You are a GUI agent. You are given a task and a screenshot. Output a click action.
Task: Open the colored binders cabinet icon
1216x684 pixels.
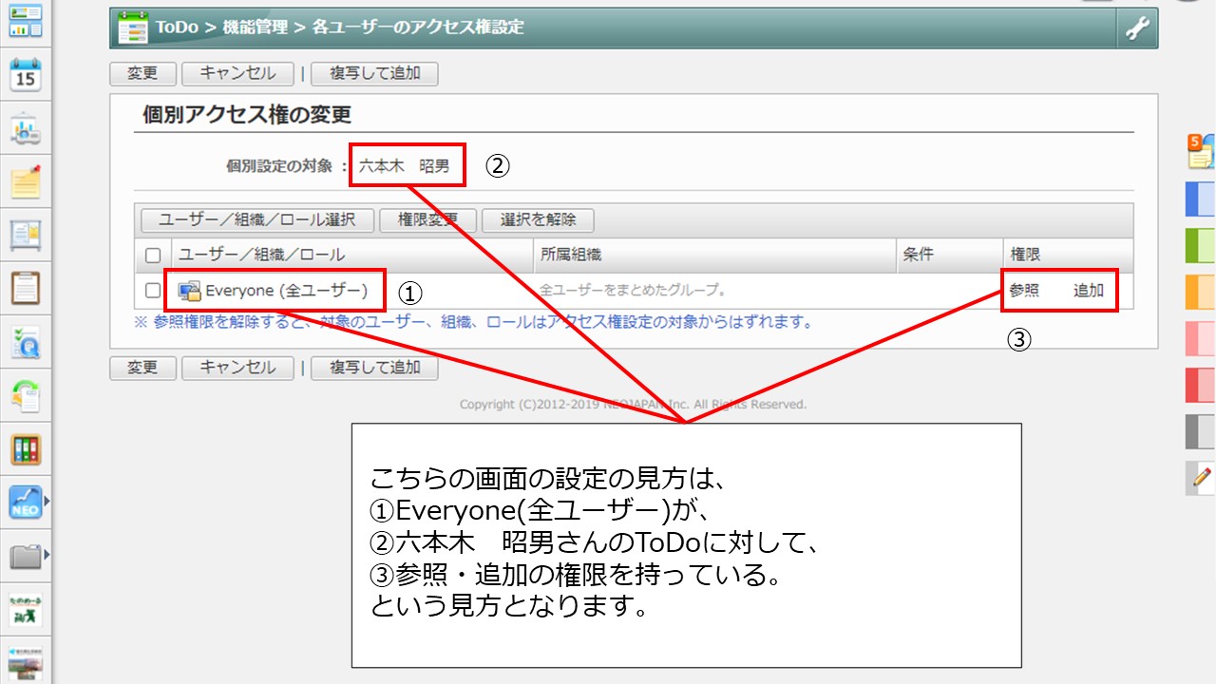(26, 448)
